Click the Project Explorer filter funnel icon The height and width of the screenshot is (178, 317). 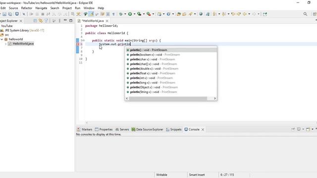[x=46, y=21]
